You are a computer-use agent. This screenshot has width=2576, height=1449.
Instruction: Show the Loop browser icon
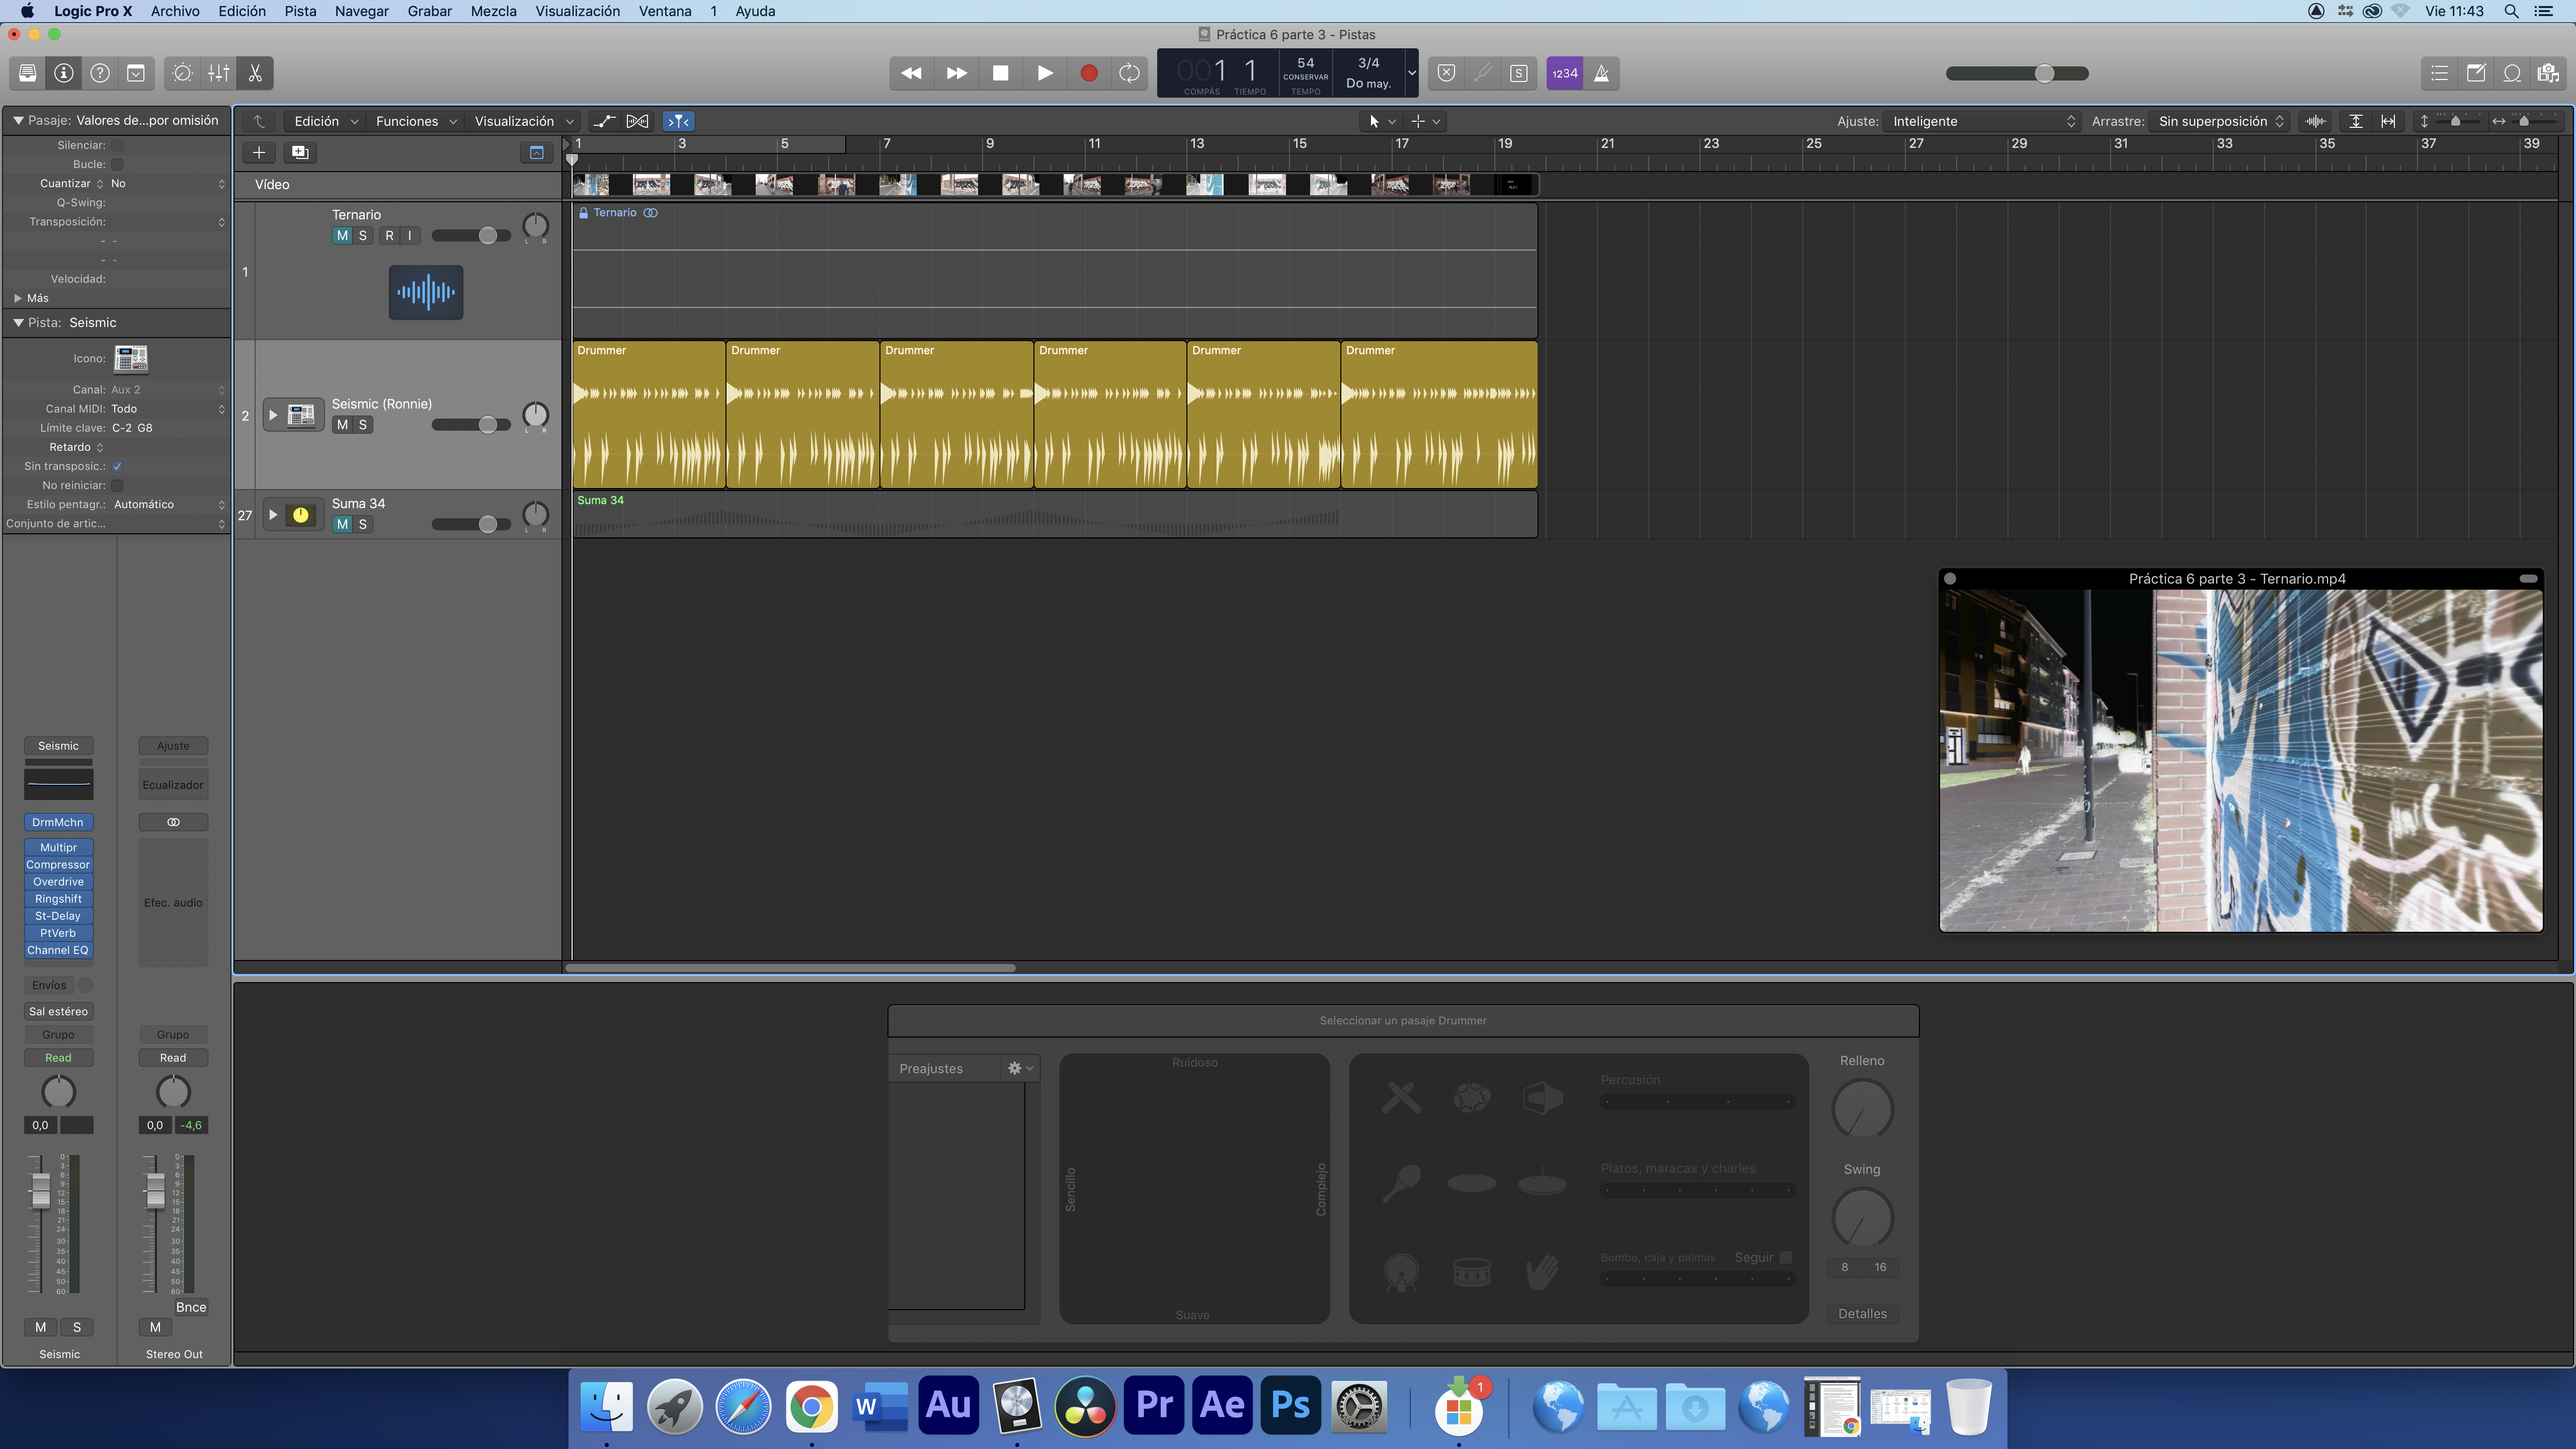[2512, 73]
